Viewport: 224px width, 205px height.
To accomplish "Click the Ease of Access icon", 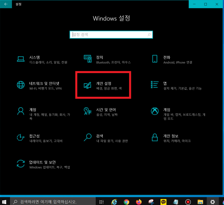I will (20, 137).
